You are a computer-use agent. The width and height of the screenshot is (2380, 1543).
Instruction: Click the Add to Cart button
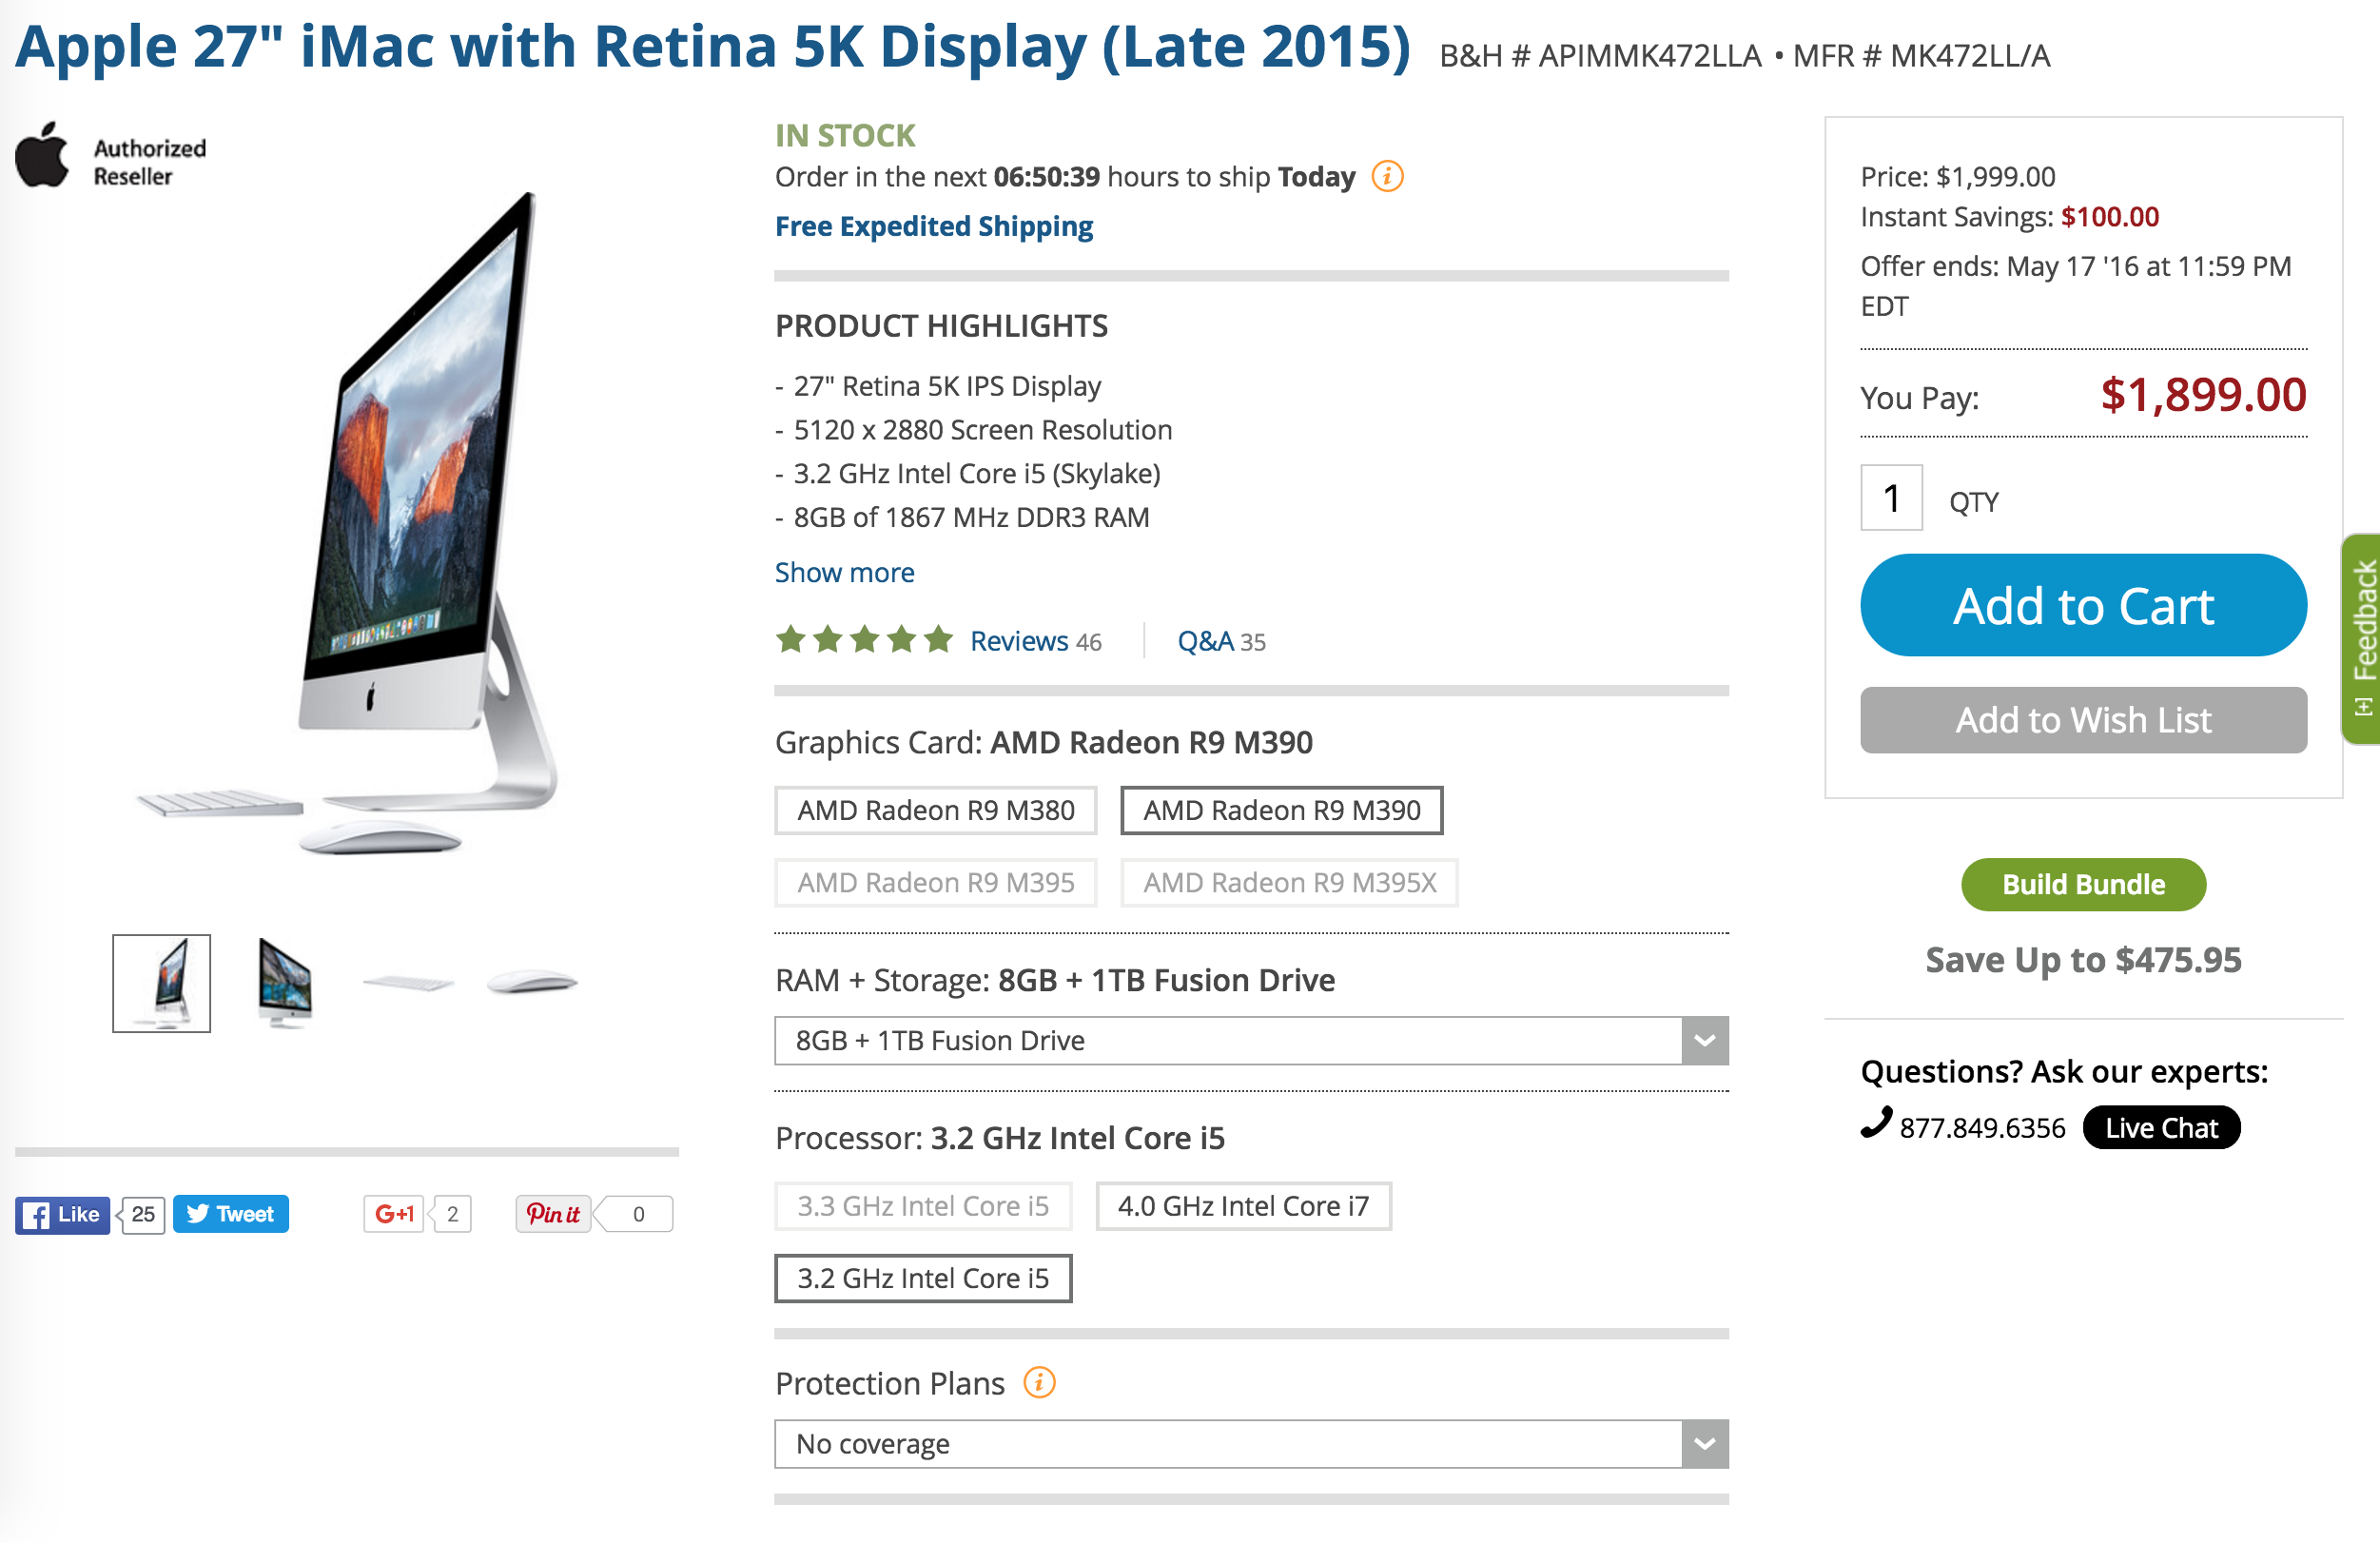[2083, 604]
